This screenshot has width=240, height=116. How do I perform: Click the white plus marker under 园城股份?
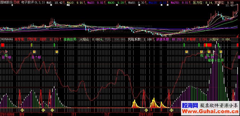[x=12, y=5]
